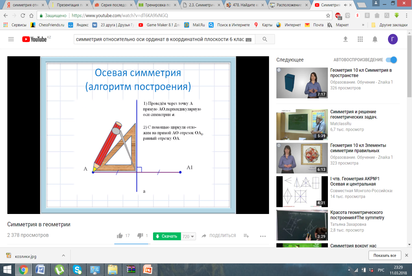Click the Поделиться share button
Viewport: 412px width, 276px height.
click(219, 236)
